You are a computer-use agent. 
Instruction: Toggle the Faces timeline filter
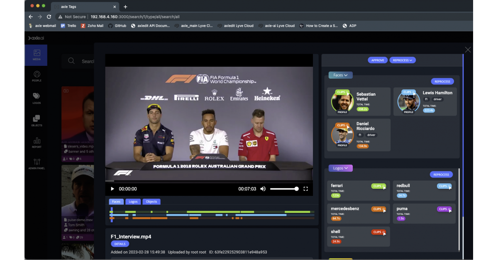pos(116,202)
